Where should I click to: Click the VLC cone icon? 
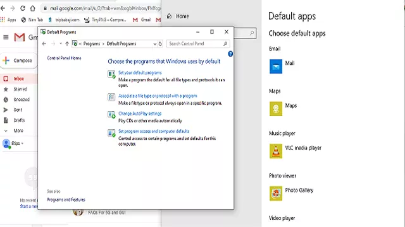click(x=276, y=151)
